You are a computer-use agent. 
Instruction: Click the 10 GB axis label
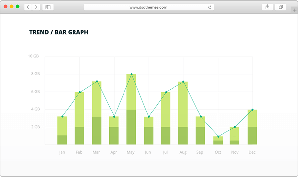tap(33, 56)
